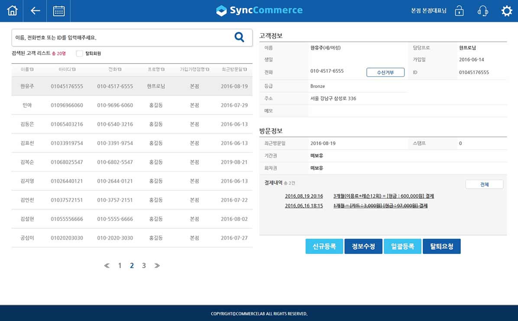Image resolution: width=518 pixels, height=321 pixels.
Task: Open payment date 2016.06.16 18:15
Action: 304,206
